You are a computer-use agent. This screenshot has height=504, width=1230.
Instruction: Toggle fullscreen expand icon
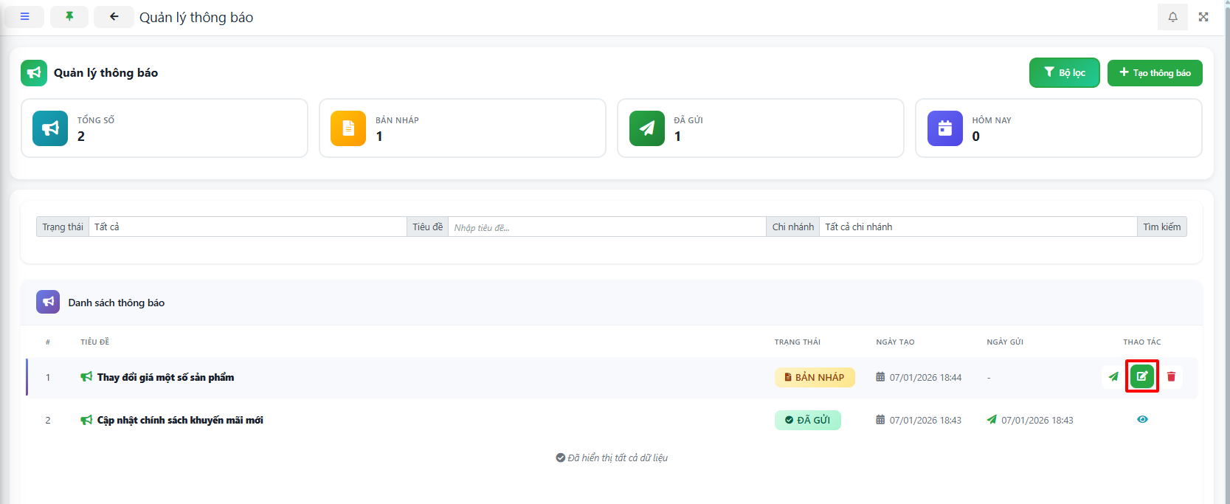tap(1203, 16)
